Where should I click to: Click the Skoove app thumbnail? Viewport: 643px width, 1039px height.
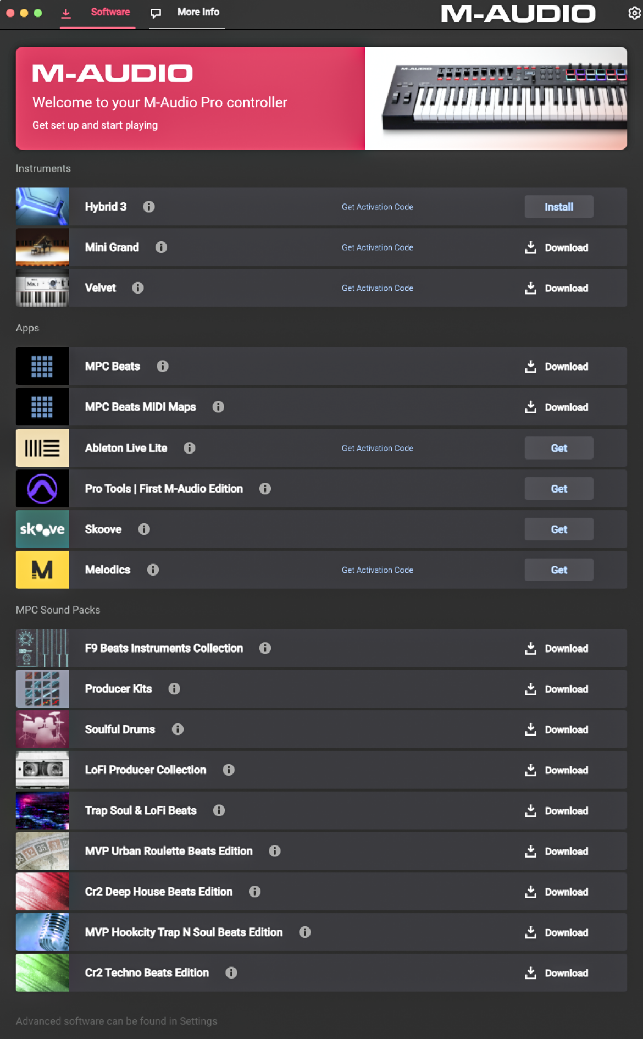[x=42, y=529]
